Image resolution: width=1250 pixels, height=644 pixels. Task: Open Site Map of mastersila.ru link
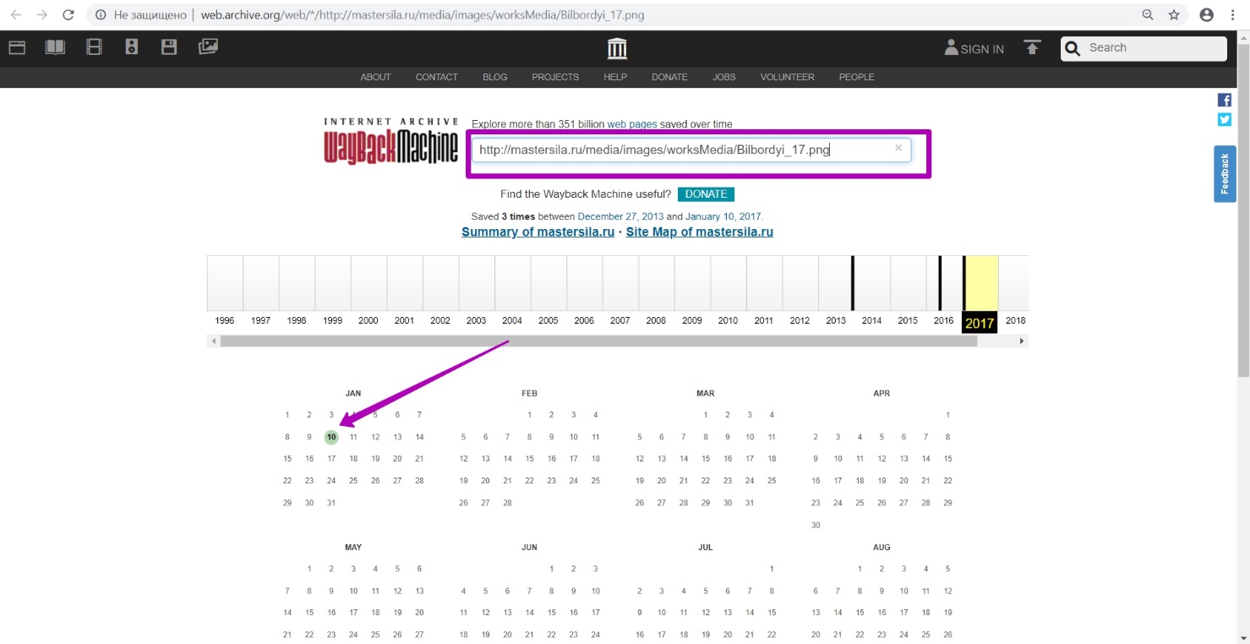click(x=699, y=232)
